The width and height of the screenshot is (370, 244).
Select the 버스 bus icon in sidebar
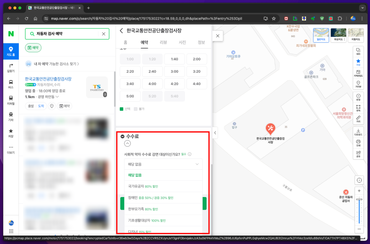[x=11, y=84]
